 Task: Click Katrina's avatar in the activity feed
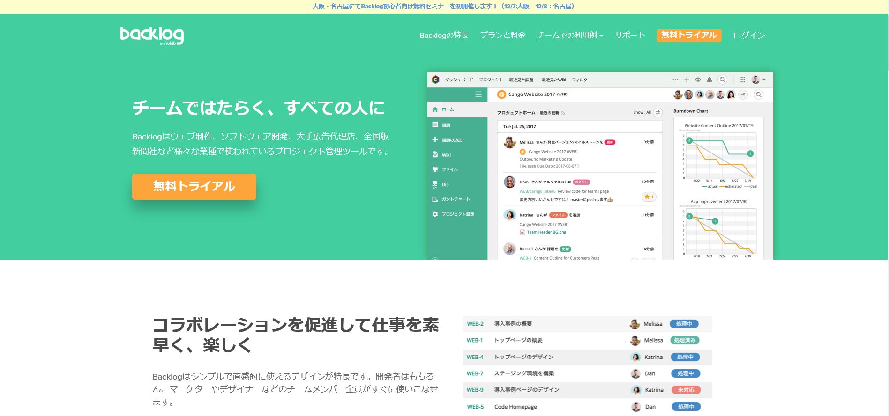tap(510, 215)
